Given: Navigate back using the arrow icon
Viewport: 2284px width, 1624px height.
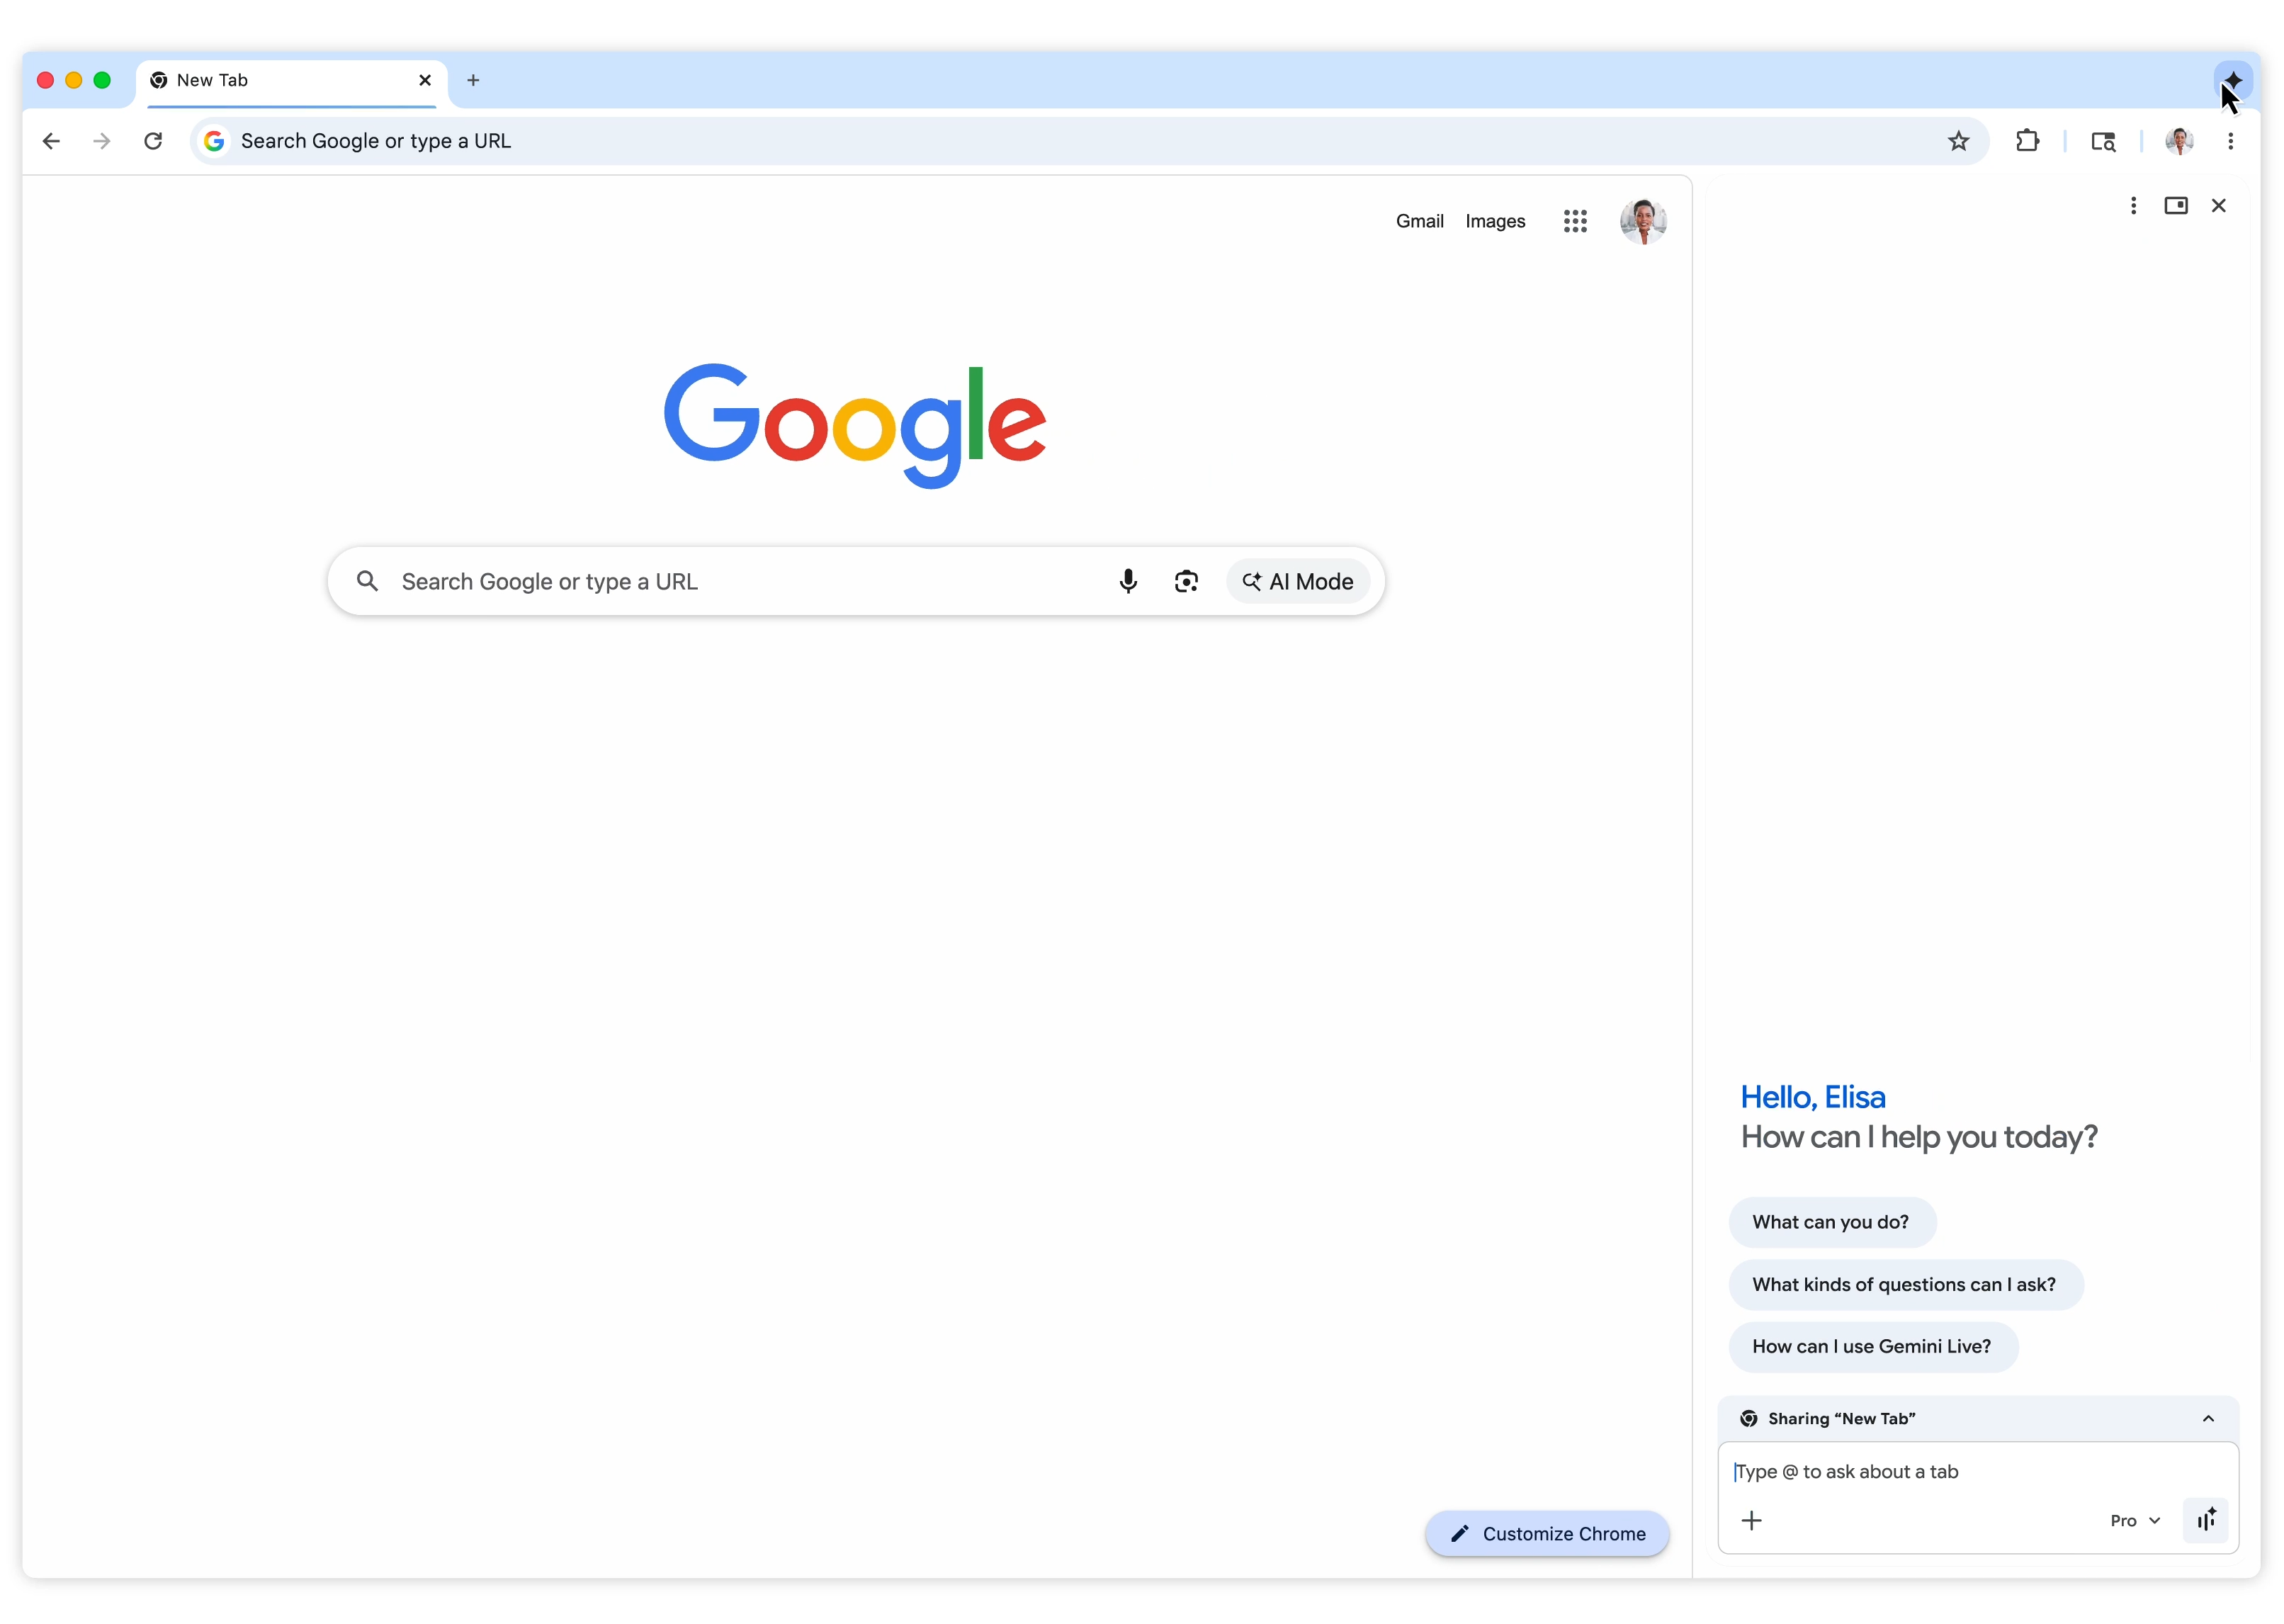Looking at the screenshot, I should click(x=51, y=141).
